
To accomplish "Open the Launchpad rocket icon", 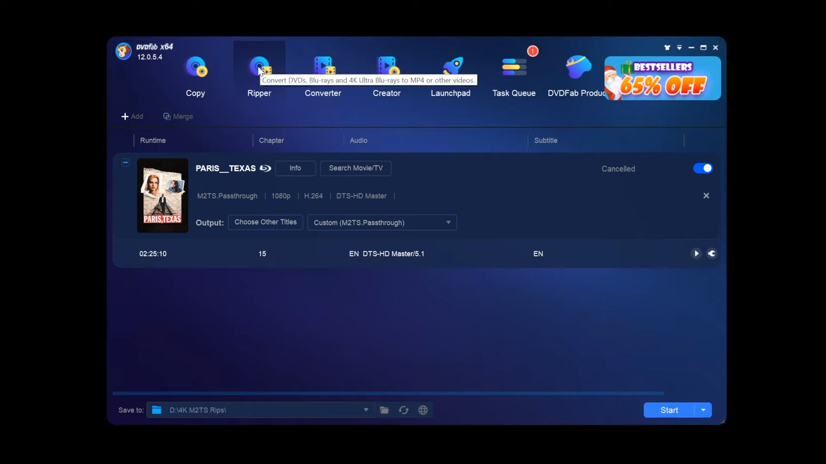I will tap(453, 66).
